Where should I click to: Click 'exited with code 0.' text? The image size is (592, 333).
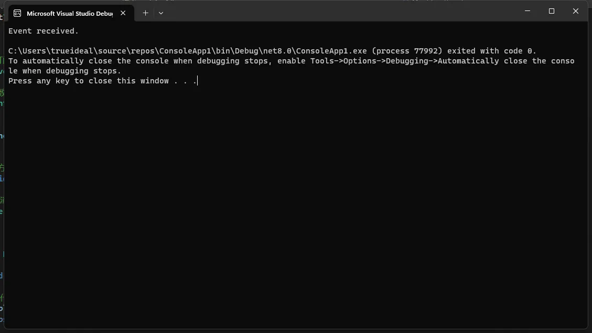492,51
